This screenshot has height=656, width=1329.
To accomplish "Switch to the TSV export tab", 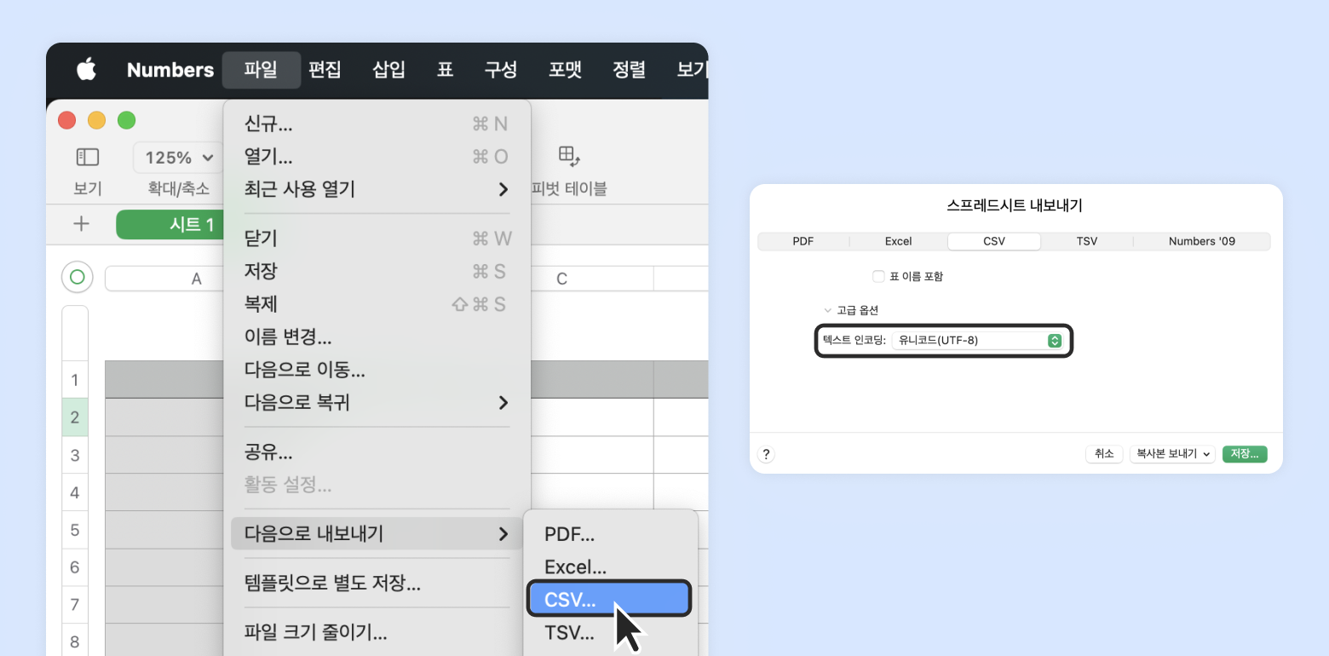I will pyautogui.click(x=1087, y=241).
